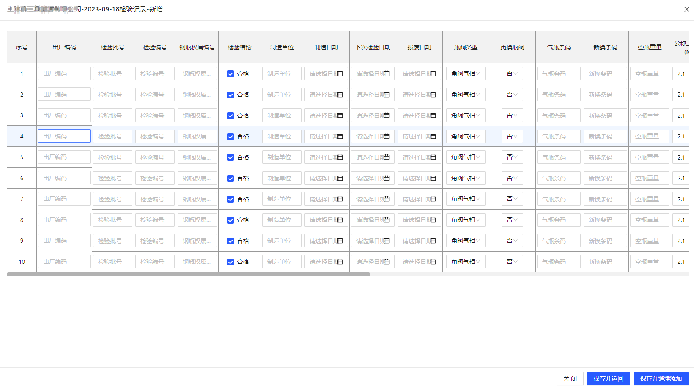Click the 制造日期 date field in row 9
Image resolution: width=694 pixels, height=390 pixels.
326,241
